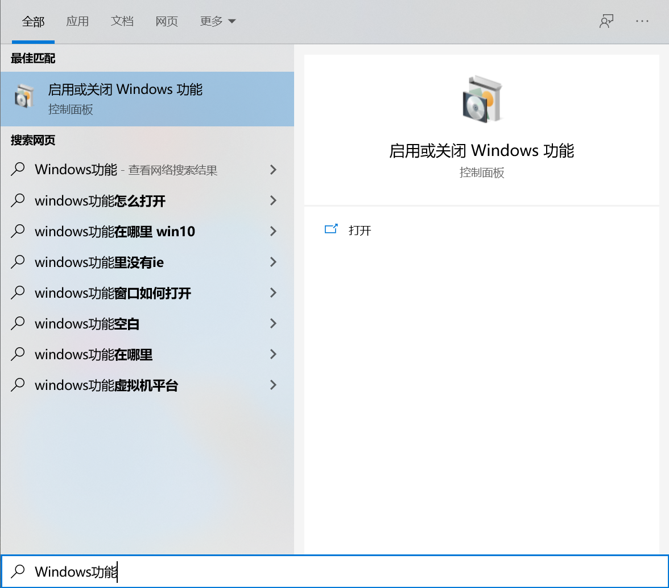
Task: Expand arrow for windows功能窗口如何打开
Action: click(274, 293)
